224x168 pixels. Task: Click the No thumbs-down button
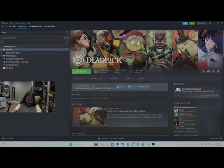coord(132,87)
